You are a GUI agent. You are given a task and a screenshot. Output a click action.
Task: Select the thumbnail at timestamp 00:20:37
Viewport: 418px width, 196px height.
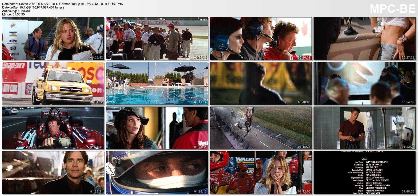pyautogui.click(x=261, y=39)
